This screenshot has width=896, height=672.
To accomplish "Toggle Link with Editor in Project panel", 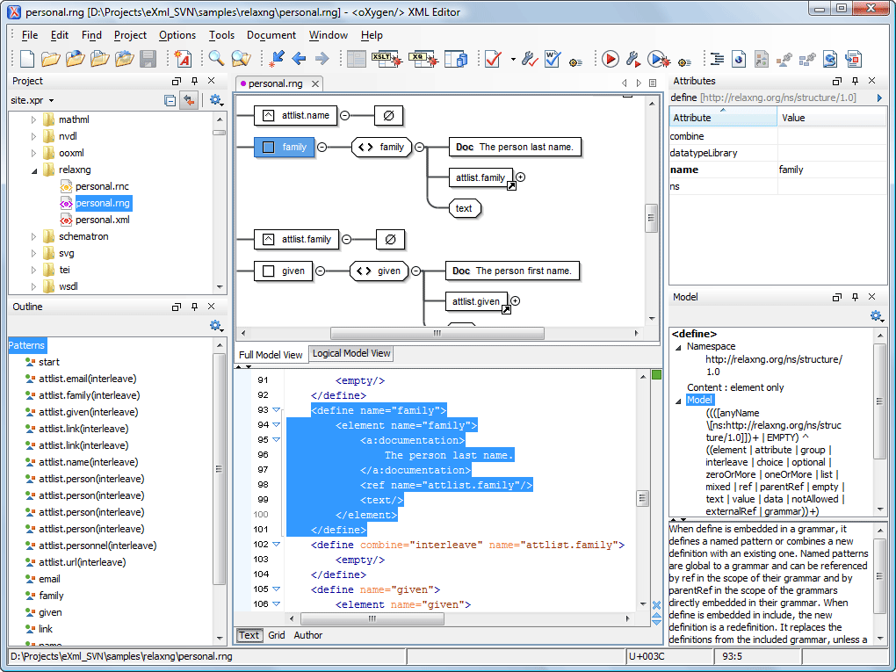I will 188,100.
